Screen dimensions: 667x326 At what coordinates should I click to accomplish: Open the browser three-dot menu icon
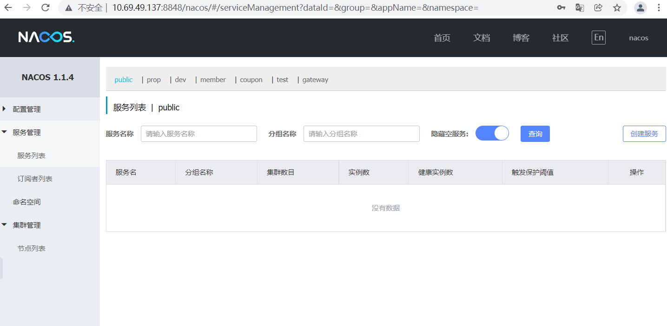[659, 7]
